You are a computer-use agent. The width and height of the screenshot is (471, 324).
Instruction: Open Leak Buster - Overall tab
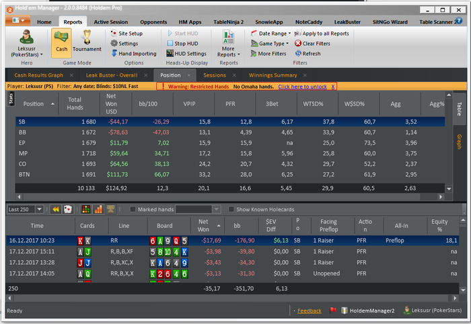[x=112, y=75]
